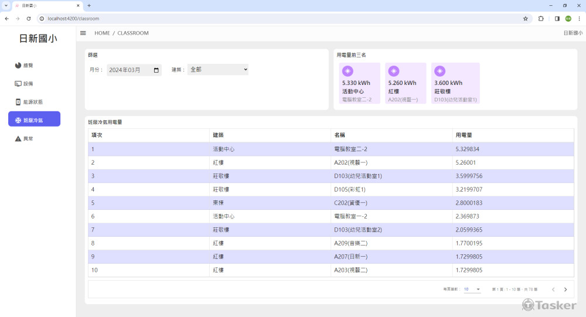Image resolution: width=586 pixels, height=317 pixels.
Task: Click the 莊敬樓 3.600 kWh card
Action: pos(455,83)
